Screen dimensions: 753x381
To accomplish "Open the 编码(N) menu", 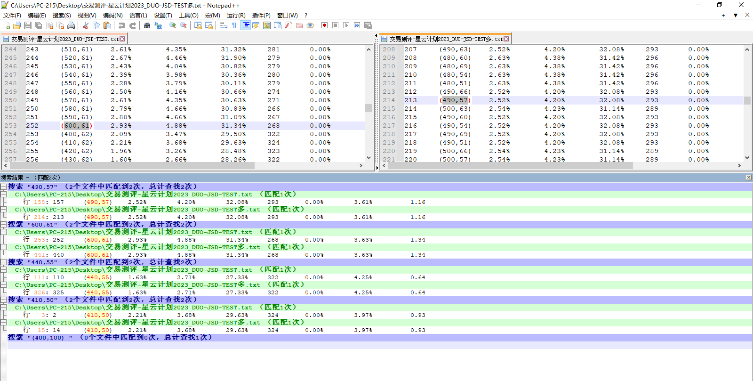I will tap(113, 16).
